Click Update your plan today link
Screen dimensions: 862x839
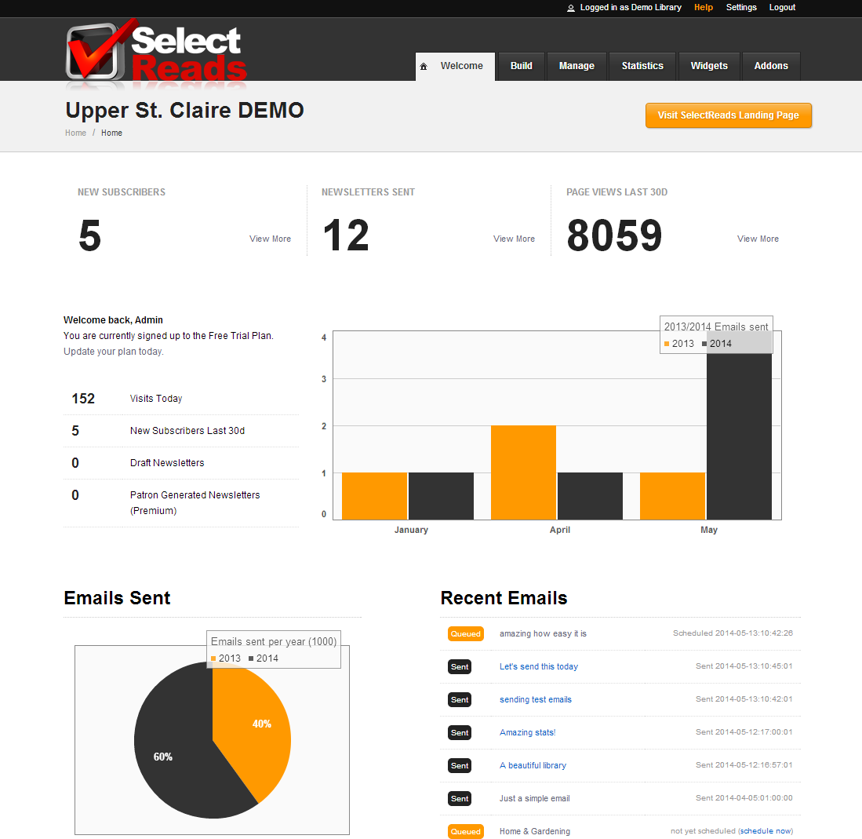(113, 352)
